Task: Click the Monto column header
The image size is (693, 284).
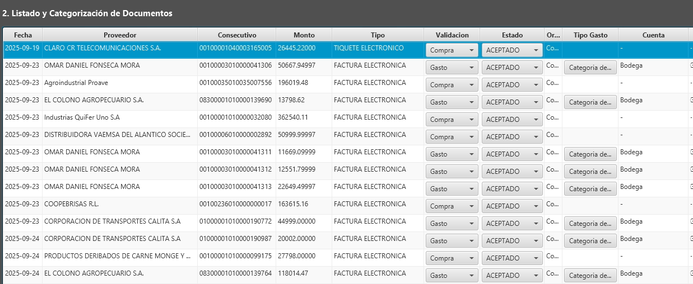Action: pos(303,35)
